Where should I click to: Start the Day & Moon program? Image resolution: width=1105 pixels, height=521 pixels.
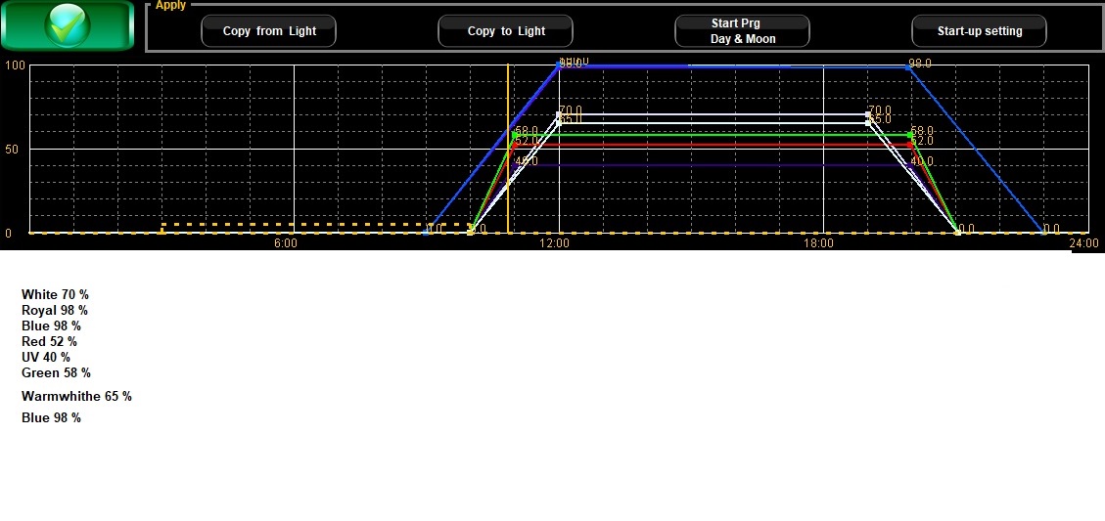[x=742, y=31]
